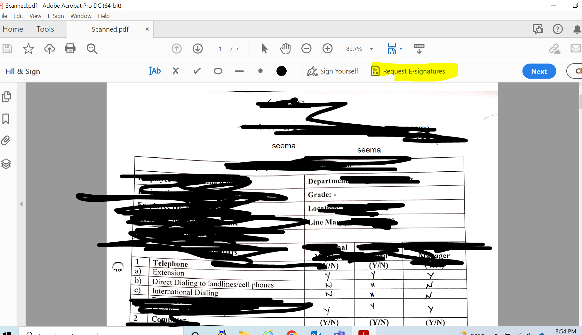Open the zoom percentage dropdown
582x335 pixels.
pos(371,49)
